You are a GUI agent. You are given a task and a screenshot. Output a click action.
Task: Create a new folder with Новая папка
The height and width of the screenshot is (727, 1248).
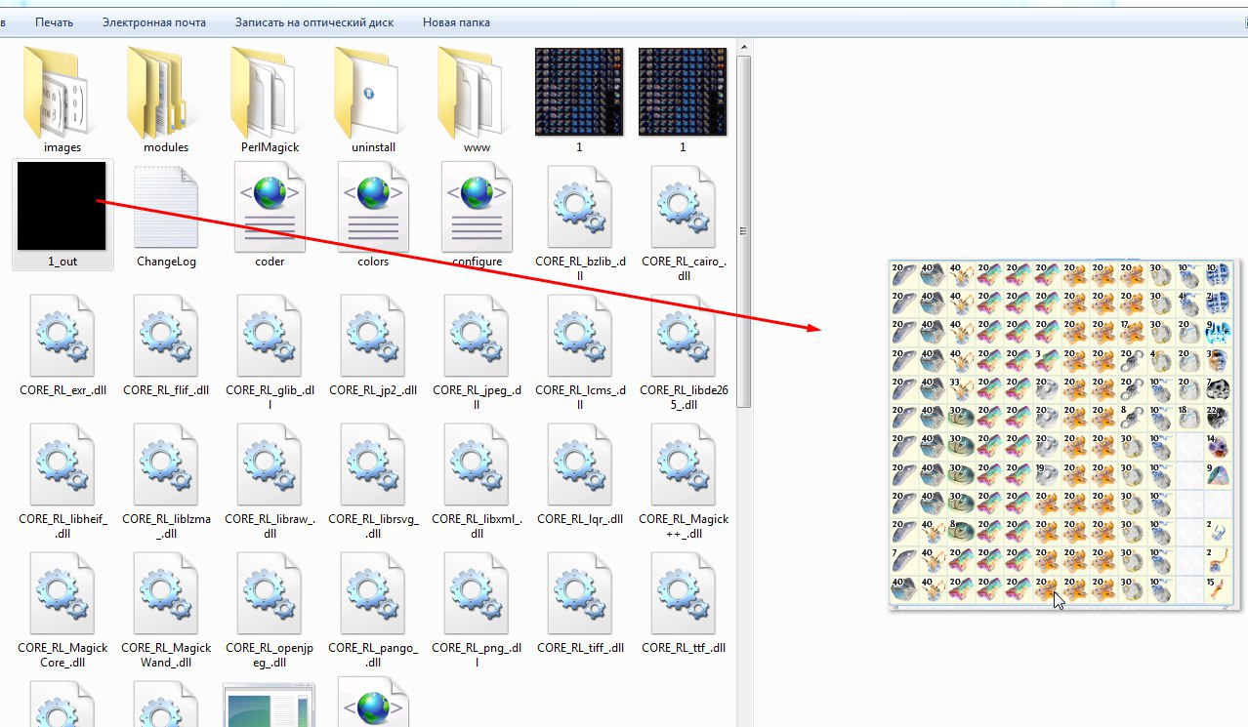(x=456, y=21)
